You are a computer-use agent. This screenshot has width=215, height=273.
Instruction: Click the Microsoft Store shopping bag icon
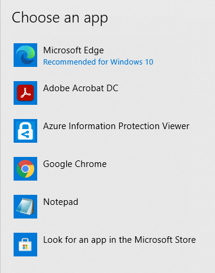[x=25, y=245]
